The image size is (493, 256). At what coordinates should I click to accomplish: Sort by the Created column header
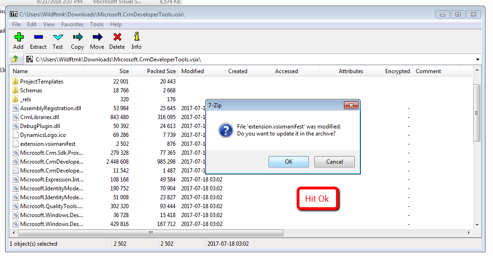click(248, 71)
